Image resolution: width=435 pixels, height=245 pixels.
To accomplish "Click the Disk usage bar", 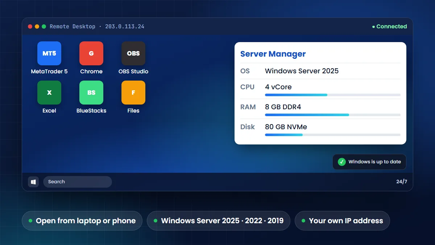I will [x=333, y=135].
